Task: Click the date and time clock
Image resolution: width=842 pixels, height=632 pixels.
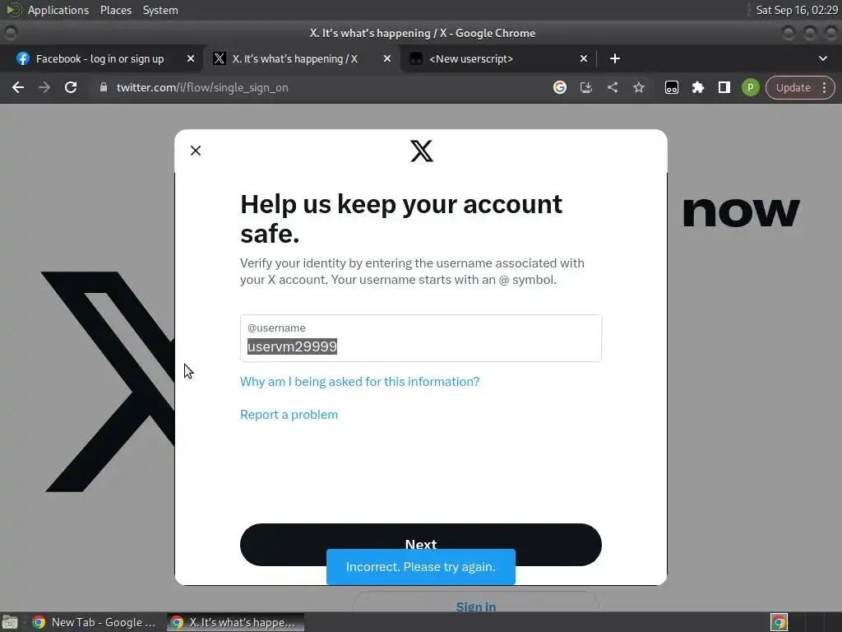Action: 796,10
